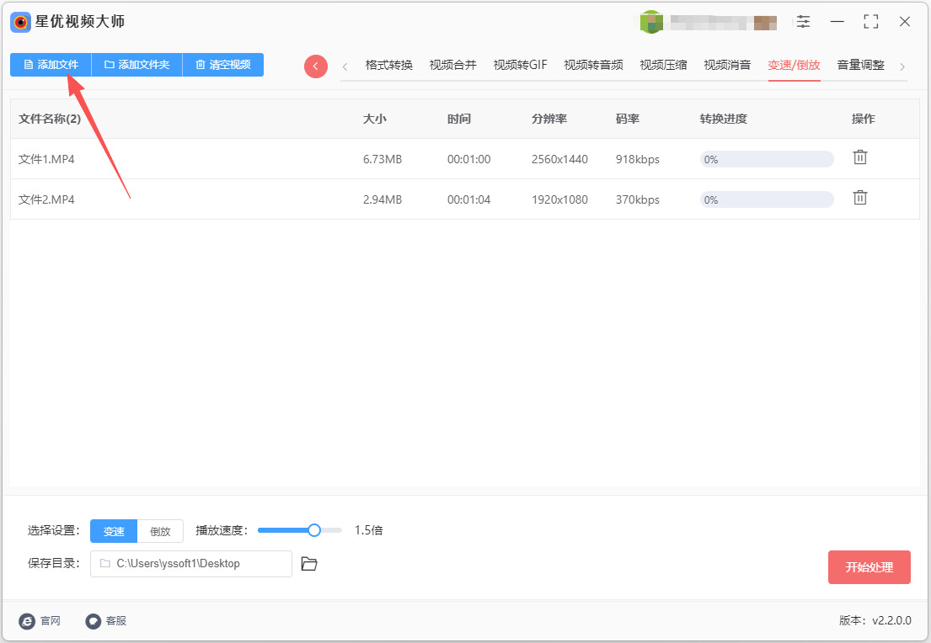Select the 变速/倒放 tab
This screenshot has width=931, height=643.
[794, 66]
